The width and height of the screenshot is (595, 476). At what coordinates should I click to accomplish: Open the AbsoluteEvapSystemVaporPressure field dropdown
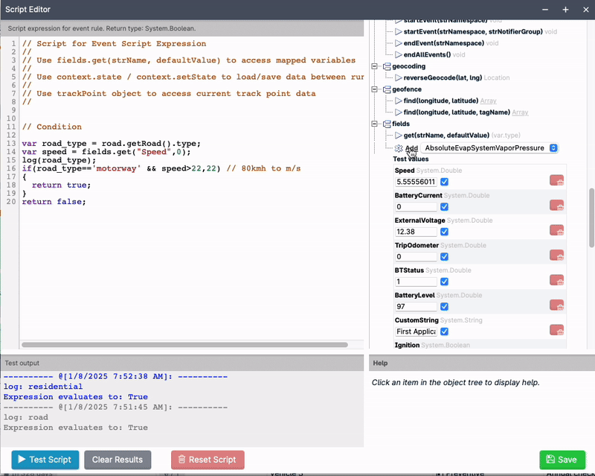[x=490, y=148]
